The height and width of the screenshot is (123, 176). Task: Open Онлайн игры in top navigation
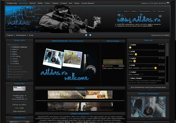tap(12, 3)
